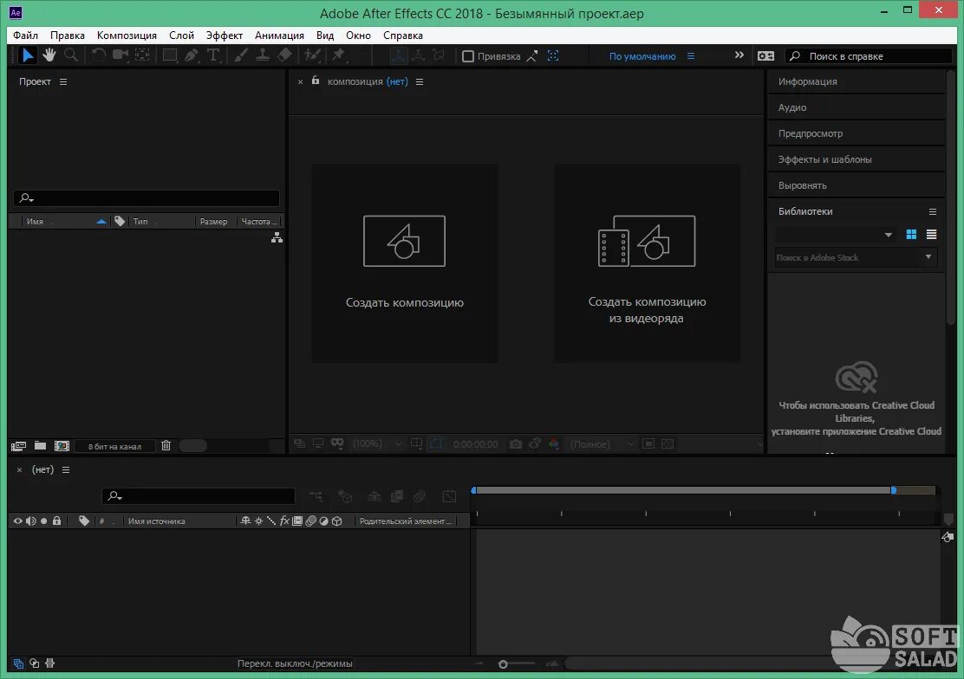Click the label tag icon in Project columns
Viewport: 964px width, 679px height.
coord(120,221)
